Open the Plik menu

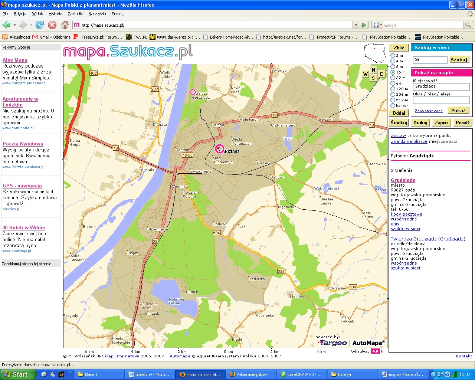click(6, 14)
